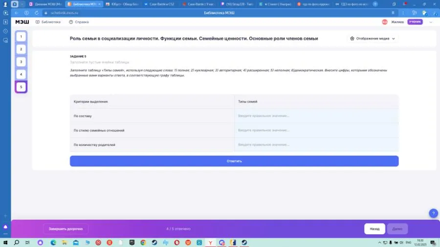Open the Windows Start menu
This screenshot has width=440, height=247.
[5, 243]
